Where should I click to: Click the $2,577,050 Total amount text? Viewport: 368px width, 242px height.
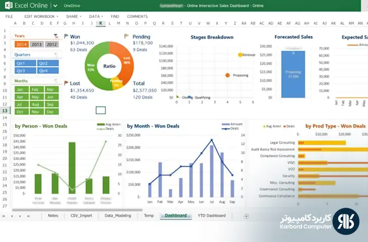(145, 90)
